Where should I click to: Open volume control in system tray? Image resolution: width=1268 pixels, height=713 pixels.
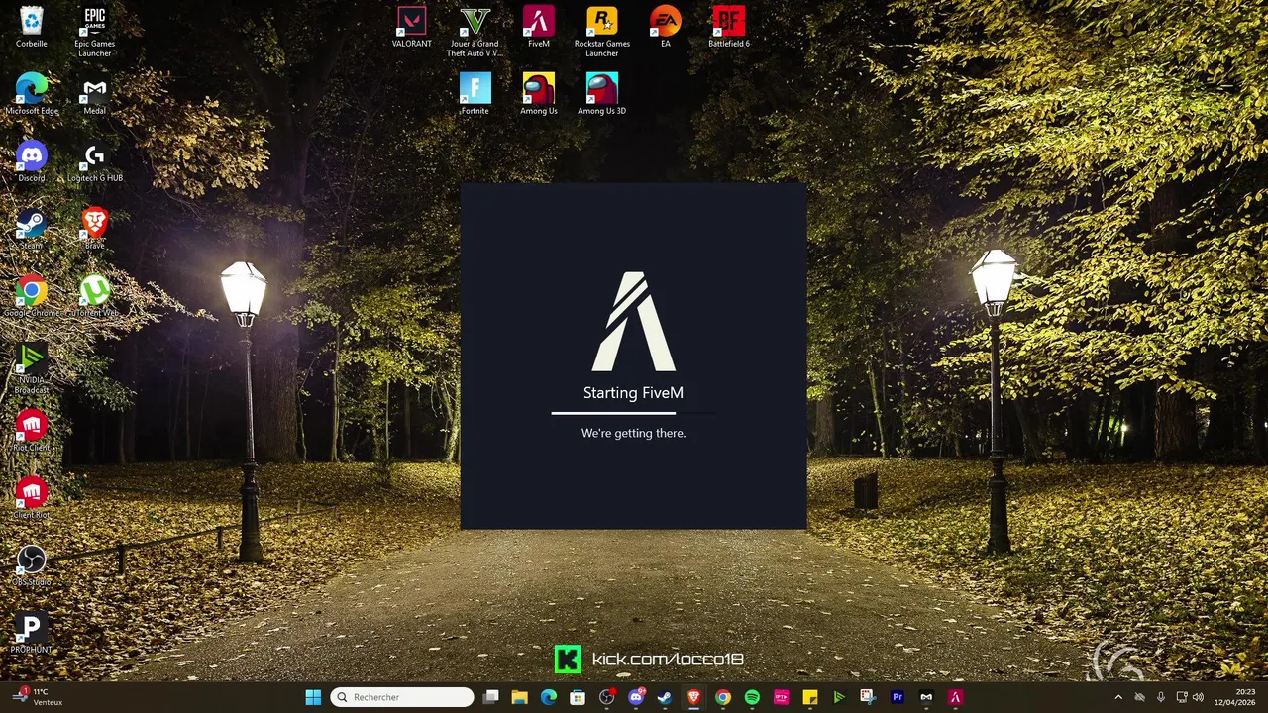(x=1199, y=697)
